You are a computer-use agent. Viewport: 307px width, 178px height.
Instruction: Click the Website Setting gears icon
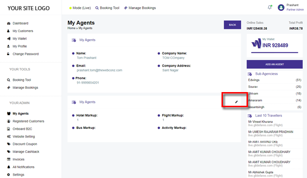click(9, 136)
